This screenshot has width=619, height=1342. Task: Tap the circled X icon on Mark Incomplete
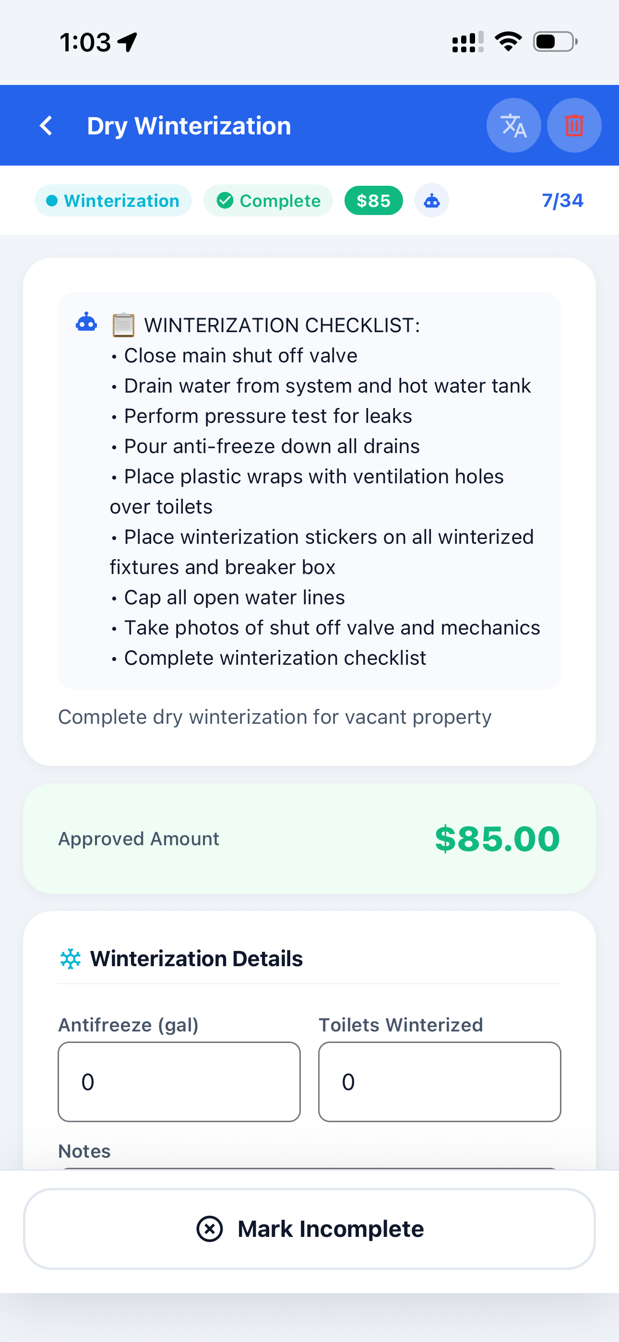coord(210,1229)
